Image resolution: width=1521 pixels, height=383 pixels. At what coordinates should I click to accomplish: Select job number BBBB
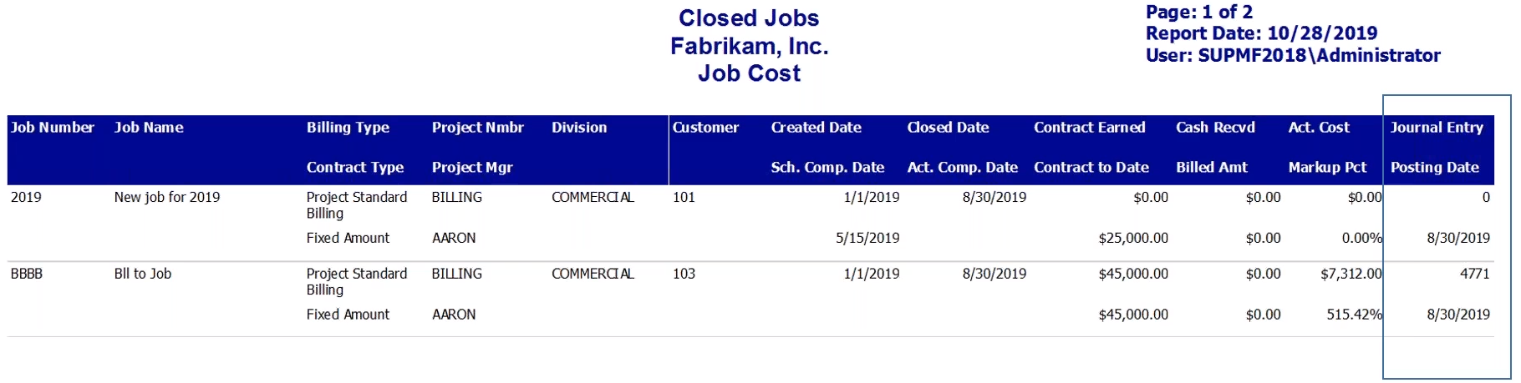[x=27, y=274]
